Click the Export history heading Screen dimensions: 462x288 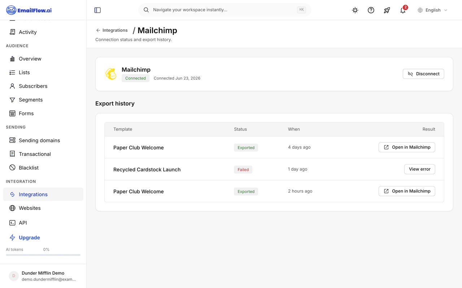[x=115, y=103]
